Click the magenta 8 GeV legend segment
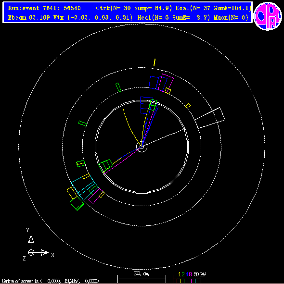Viewport: 284px width, 284px height. coord(190,281)
